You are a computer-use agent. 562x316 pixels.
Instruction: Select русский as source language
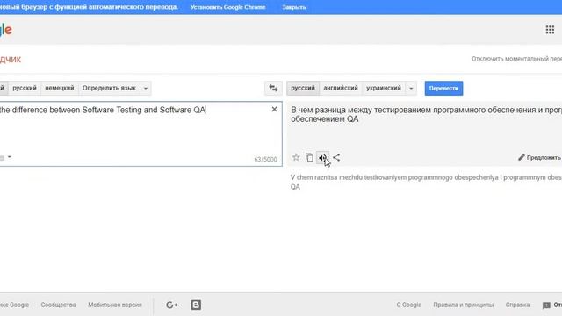[x=25, y=88]
